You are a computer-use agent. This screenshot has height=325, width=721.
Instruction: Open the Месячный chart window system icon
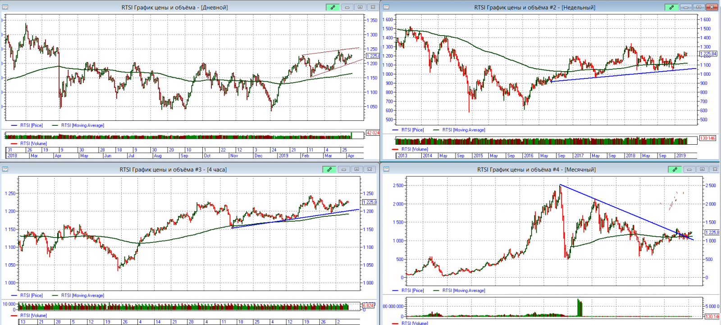coord(386,169)
